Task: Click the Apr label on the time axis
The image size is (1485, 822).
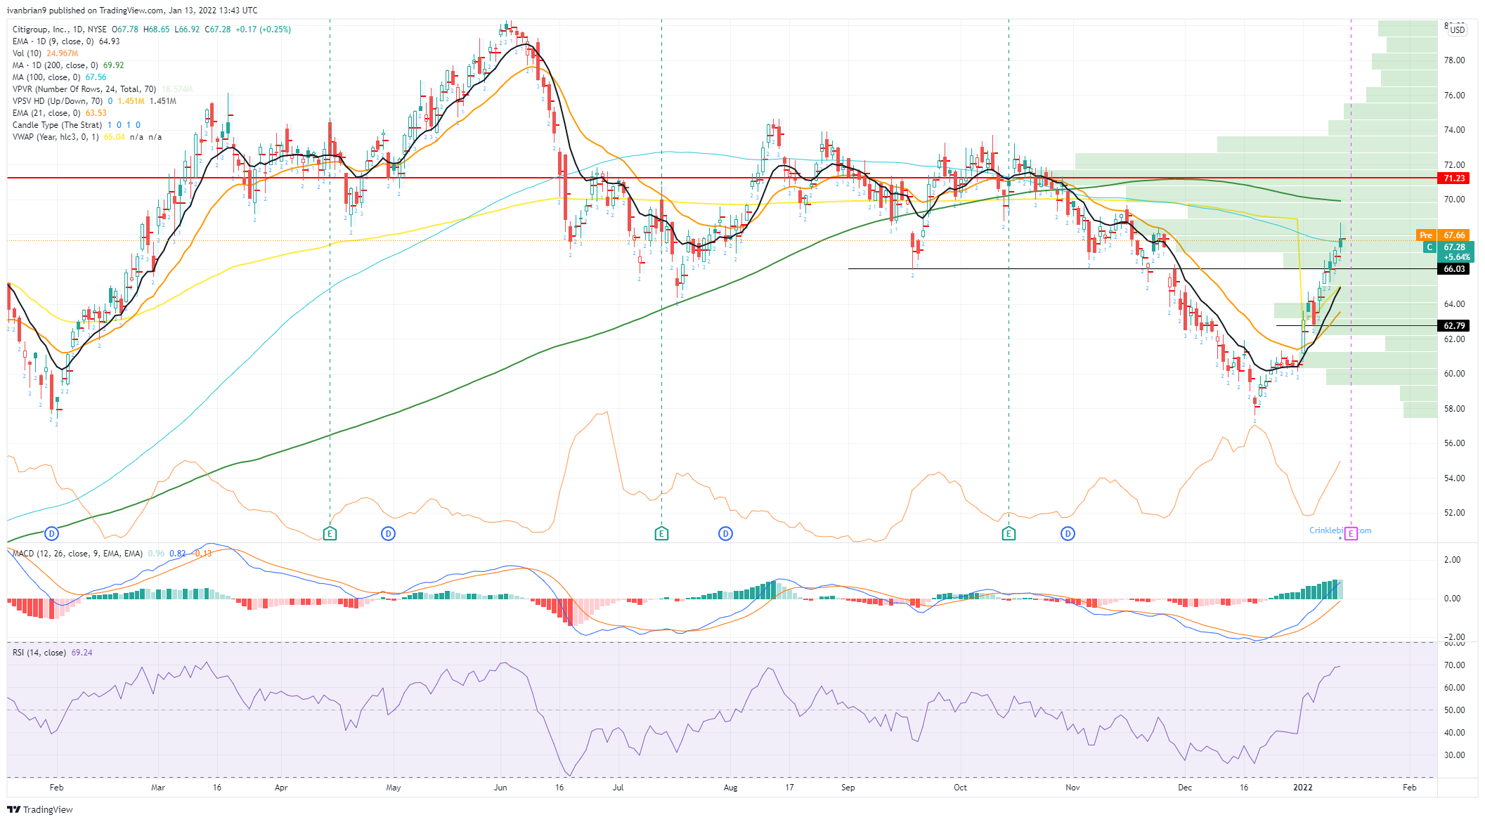Action: pyautogui.click(x=281, y=788)
